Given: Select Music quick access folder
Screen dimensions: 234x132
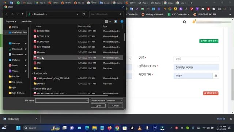Looking at the screenshot, I should [15, 65].
